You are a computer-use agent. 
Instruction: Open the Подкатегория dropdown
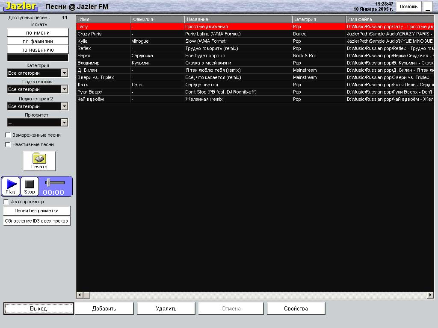click(x=64, y=89)
